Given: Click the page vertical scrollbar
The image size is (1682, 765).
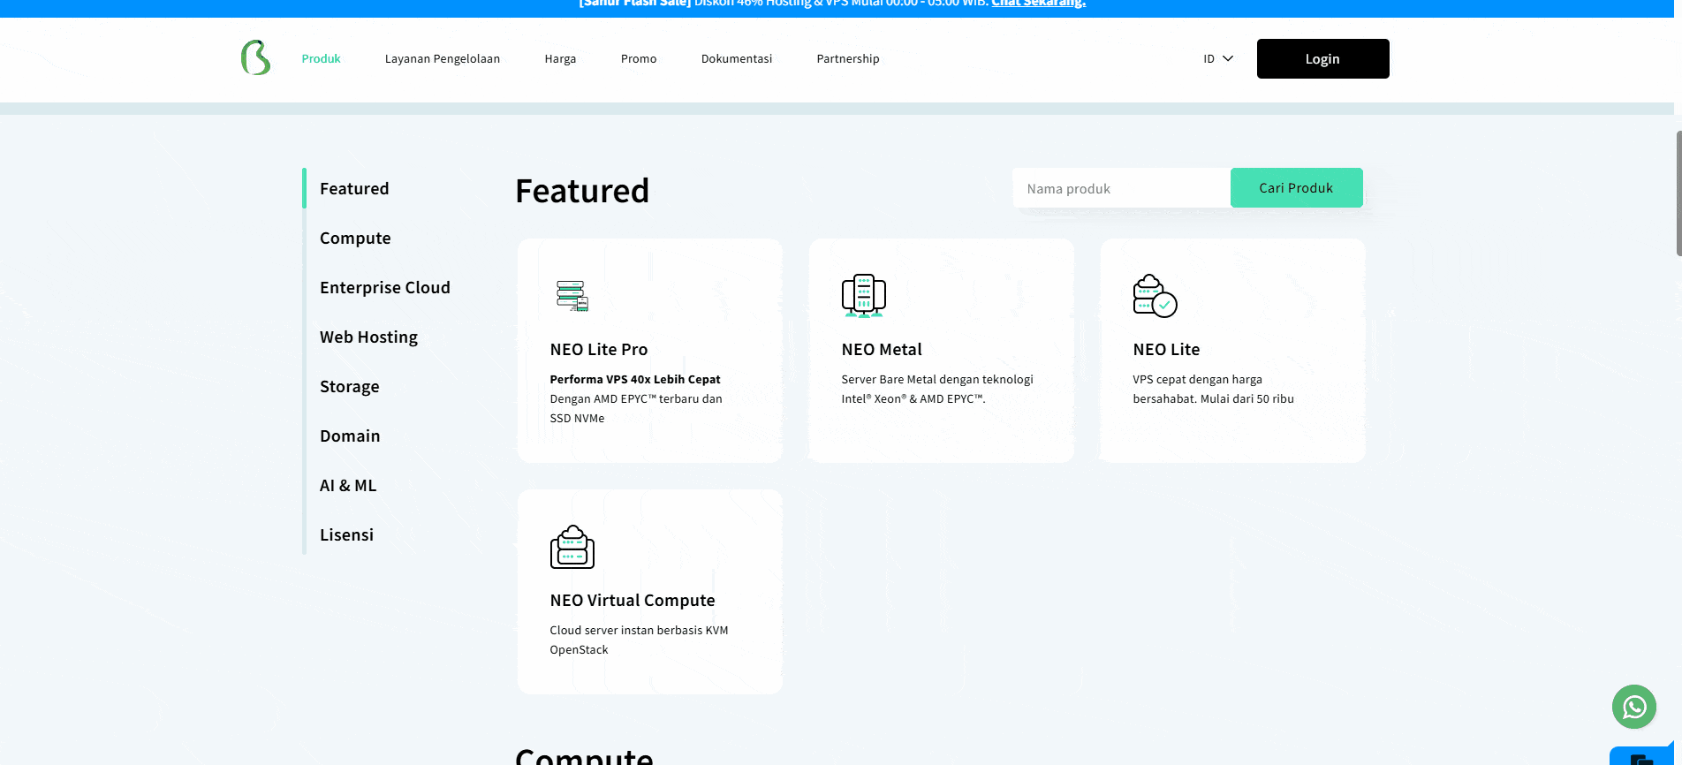Looking at the screenshot, I should tap(1678, 194).
